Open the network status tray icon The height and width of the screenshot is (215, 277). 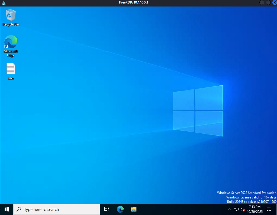pyautogui.click(x=236, y=209)
